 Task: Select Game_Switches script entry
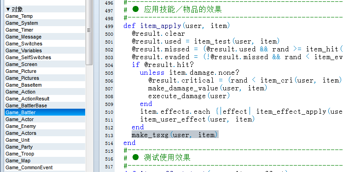click(45, 44)
